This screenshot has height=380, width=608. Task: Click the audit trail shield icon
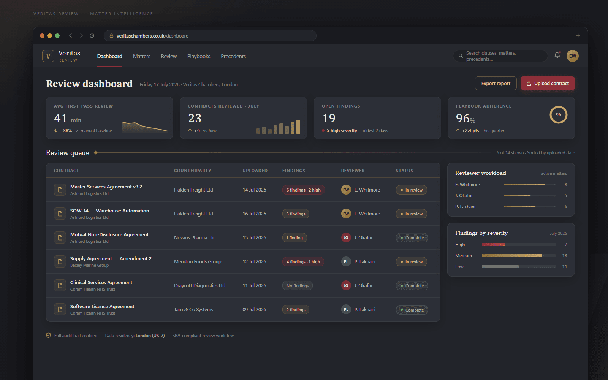[49, 336]
